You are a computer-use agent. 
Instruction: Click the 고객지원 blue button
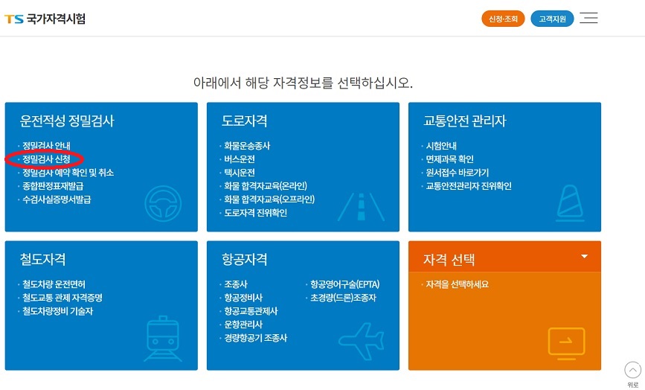point(552,19)
